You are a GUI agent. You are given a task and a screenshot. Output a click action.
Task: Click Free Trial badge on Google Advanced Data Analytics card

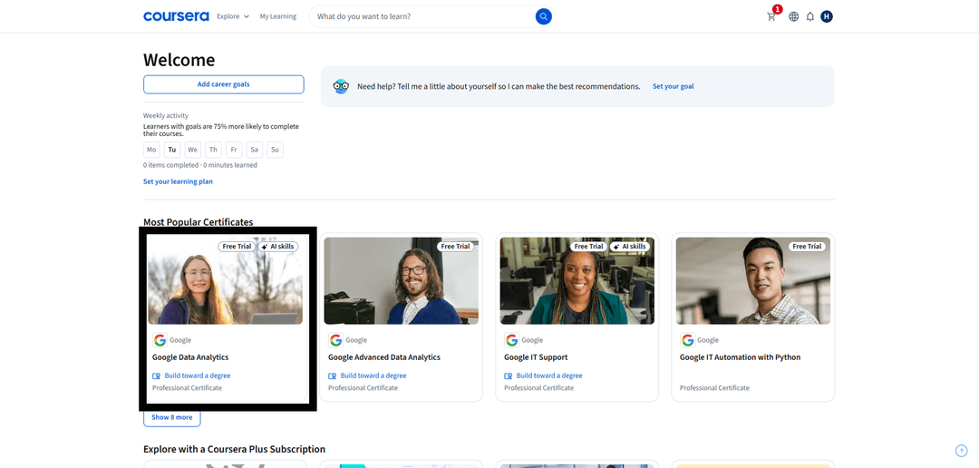pos(455,246)
